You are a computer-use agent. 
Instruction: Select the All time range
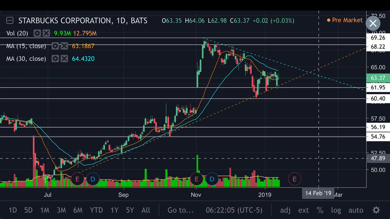(x=146, y=210)
